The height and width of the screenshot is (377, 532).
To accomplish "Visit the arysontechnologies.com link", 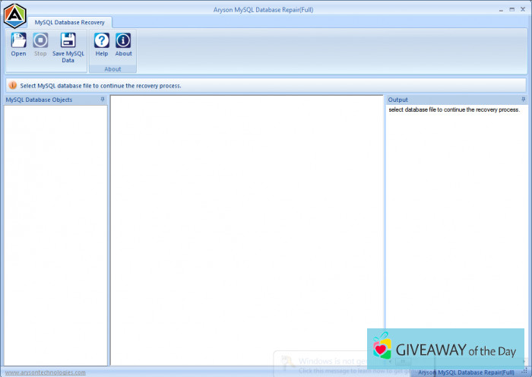I will (x=46, y=372).
